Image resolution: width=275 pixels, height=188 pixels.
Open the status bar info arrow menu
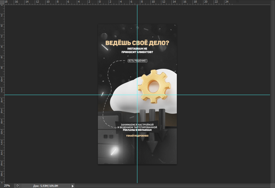pyautogui.click(x=73, y=186)
